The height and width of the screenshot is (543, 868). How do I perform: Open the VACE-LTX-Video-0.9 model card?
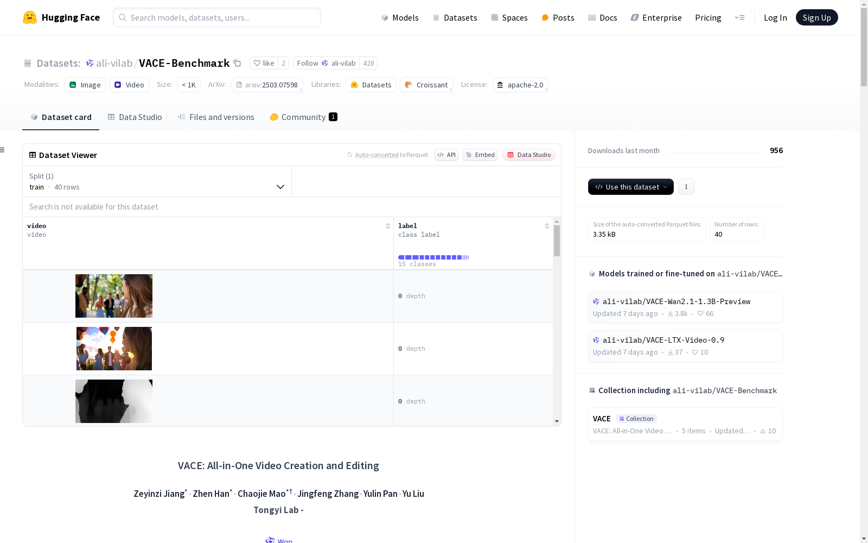coord(685,346)
